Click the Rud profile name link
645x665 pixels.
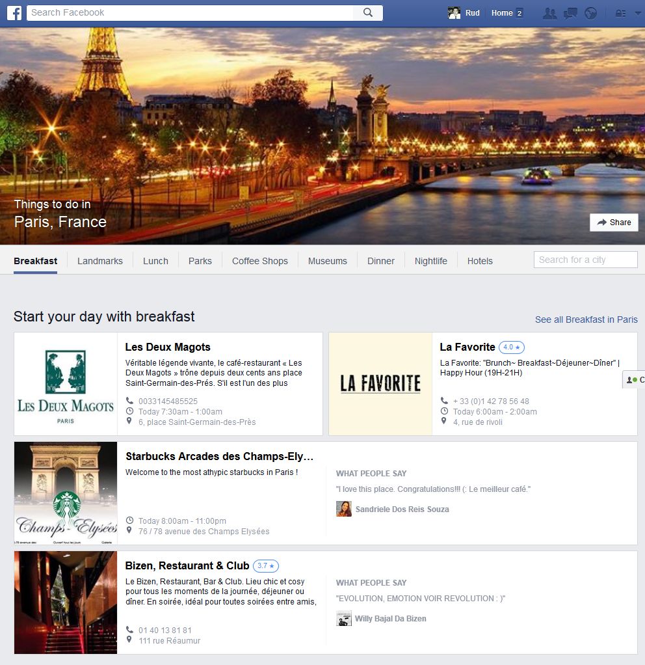tap(473, 13)
